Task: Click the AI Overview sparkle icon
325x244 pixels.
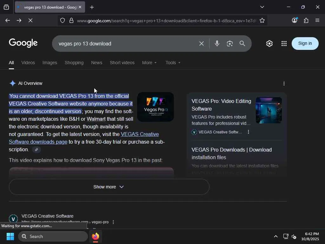Action: click(13, 83)
